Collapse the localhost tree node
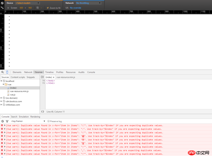The height and width of the screenshot is (158, 212). click(x=1, y=81)
